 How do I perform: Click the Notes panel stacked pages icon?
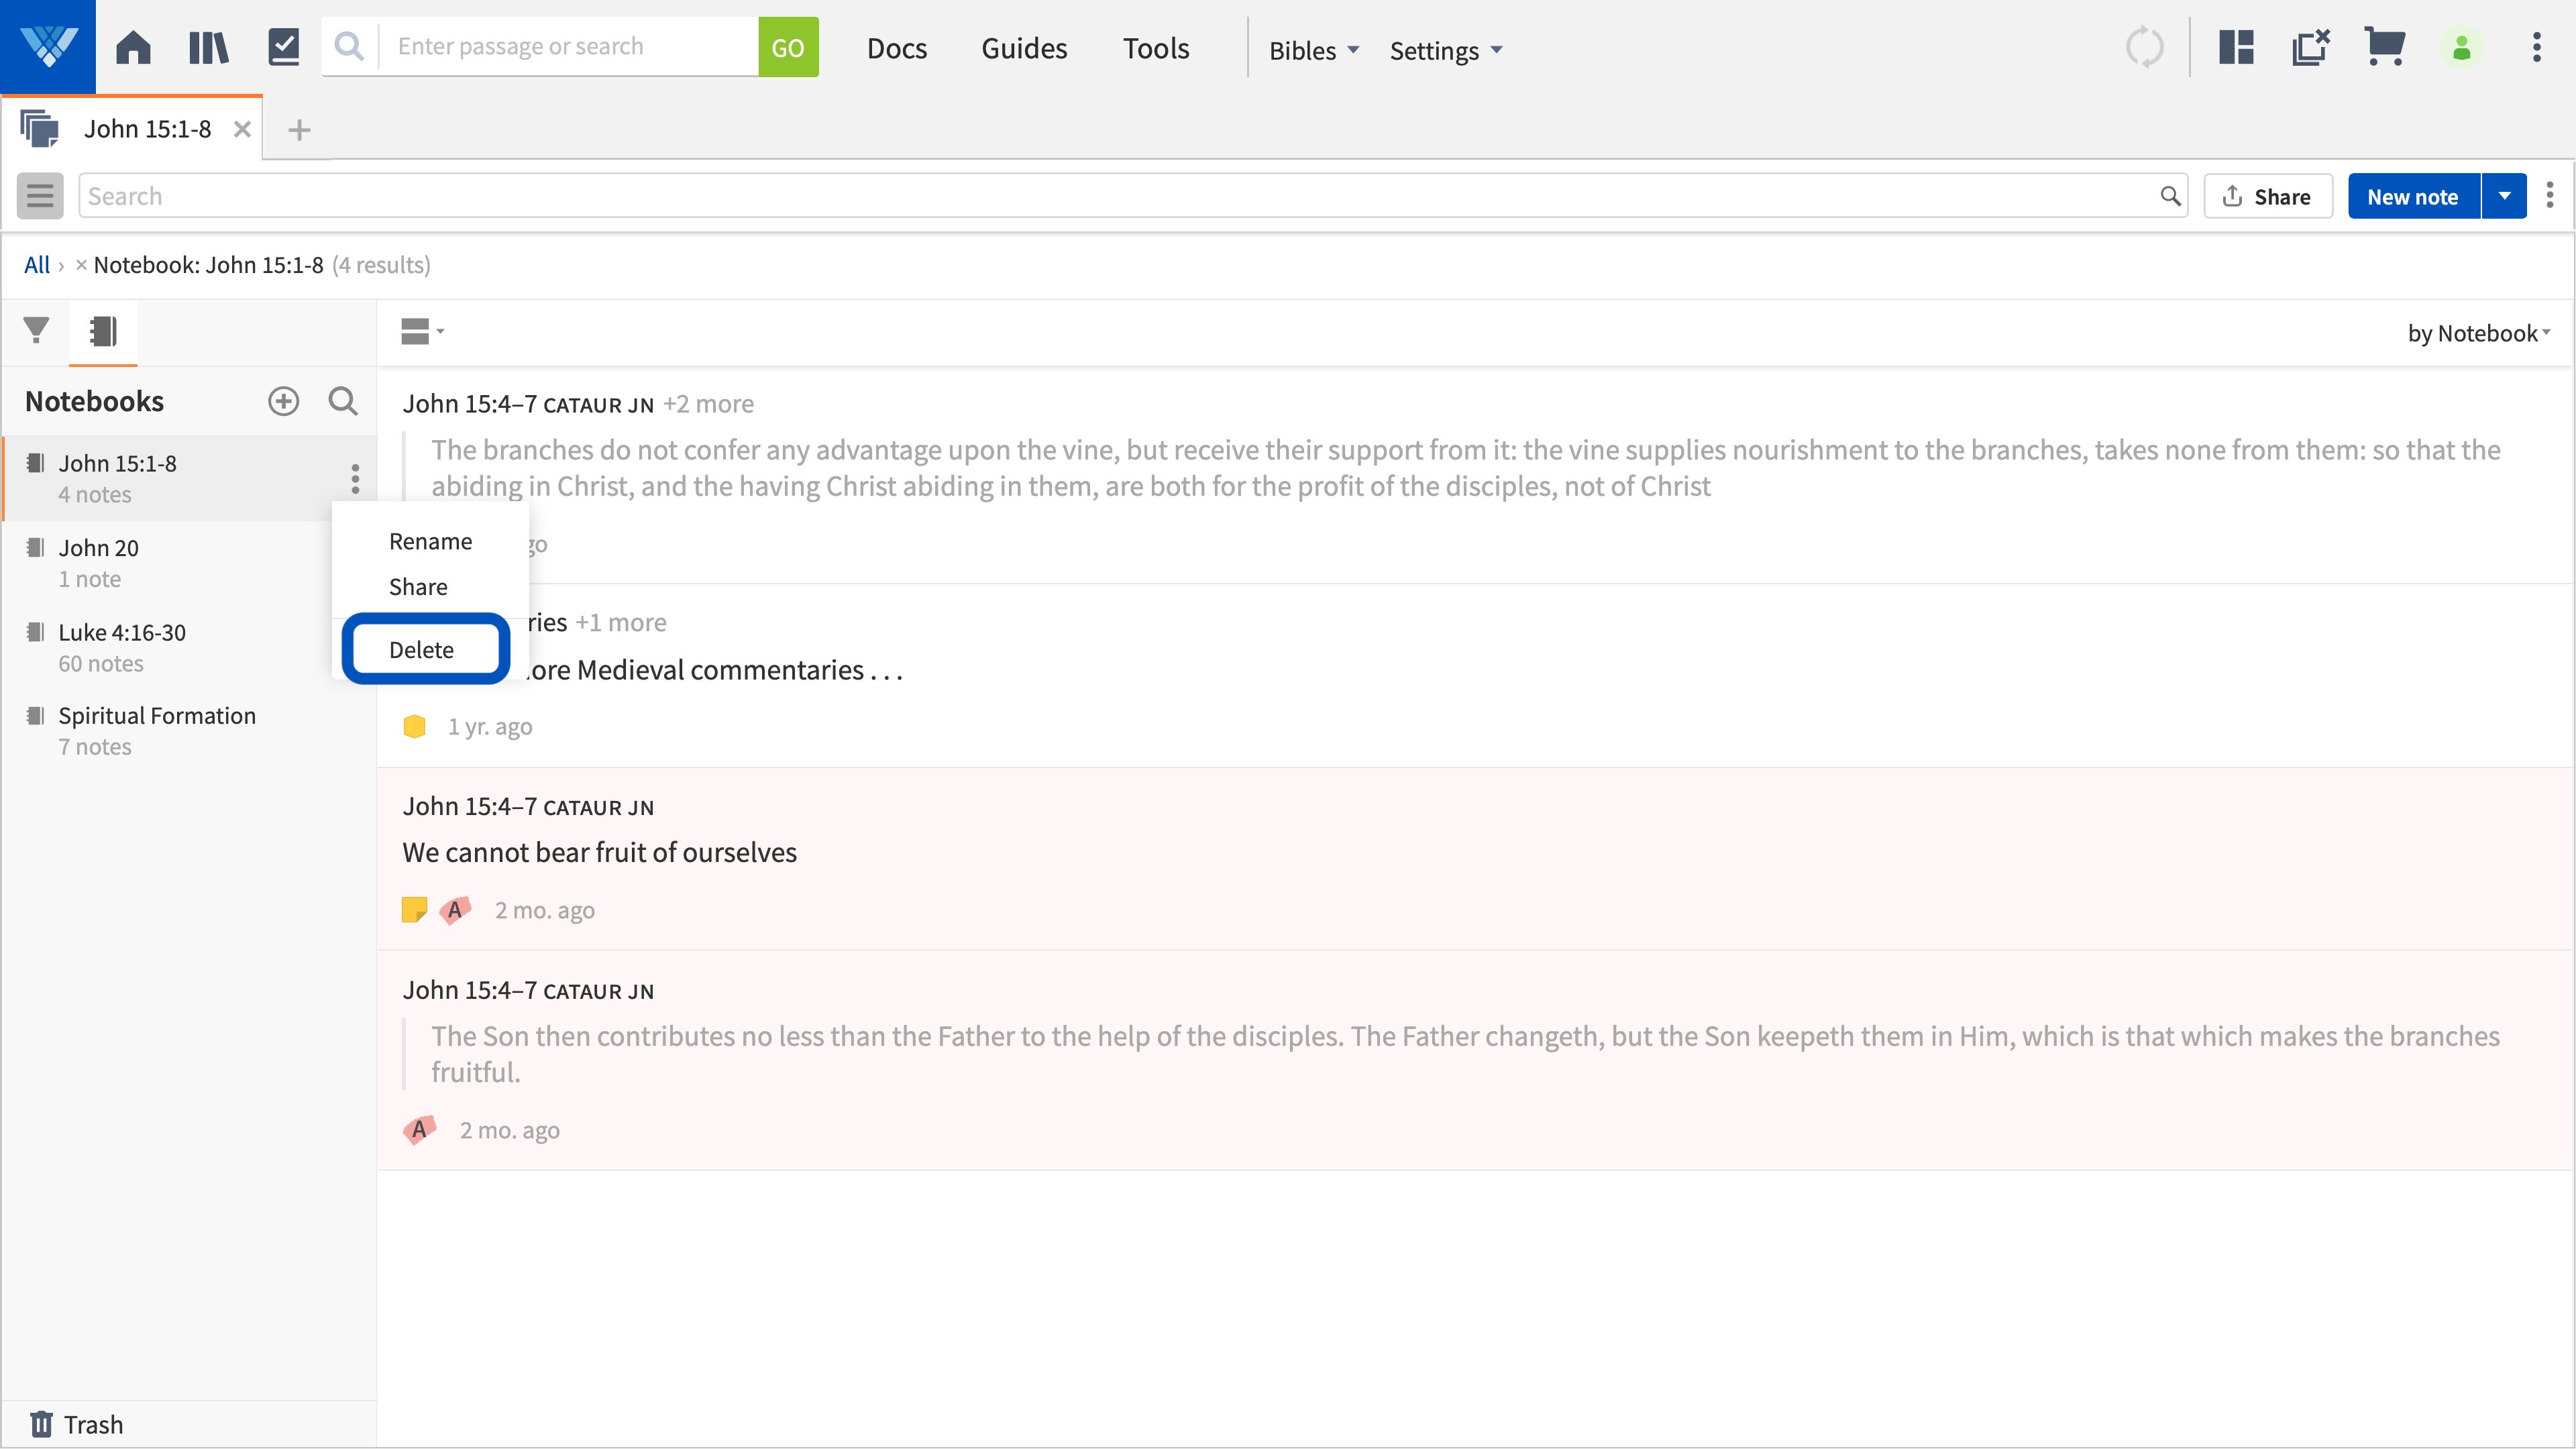40,129
